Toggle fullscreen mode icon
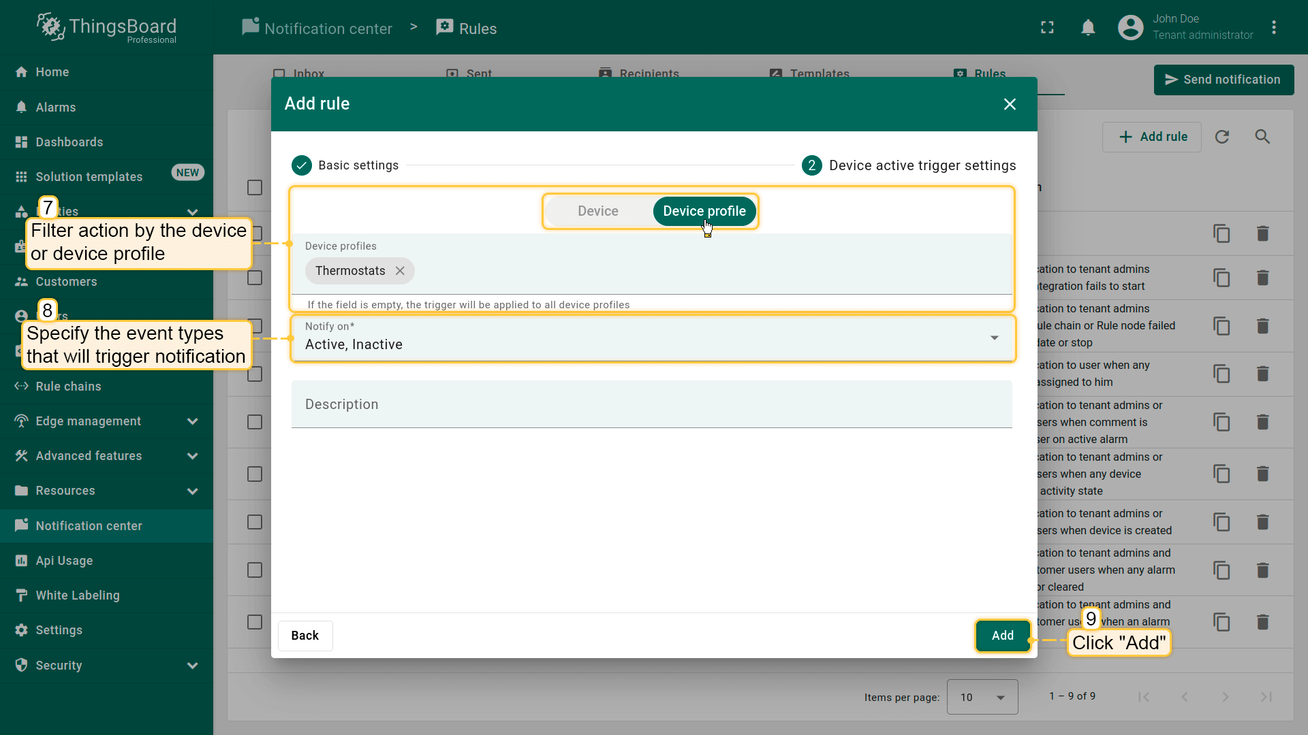This screenshot has height=735, width=1308. [1047, 28]
